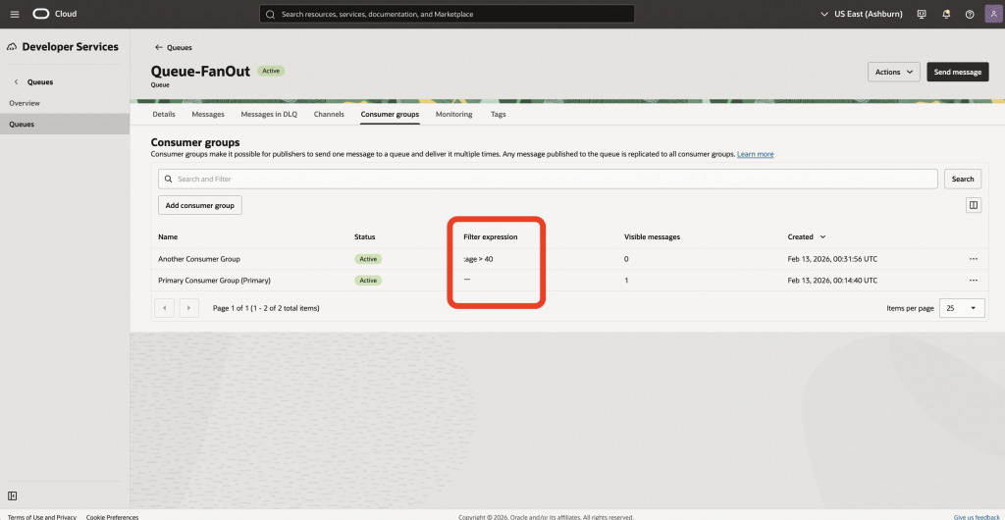The image size is (1005, 520).
Task: Sort by the Created column
Action: (x=807, y=237)
